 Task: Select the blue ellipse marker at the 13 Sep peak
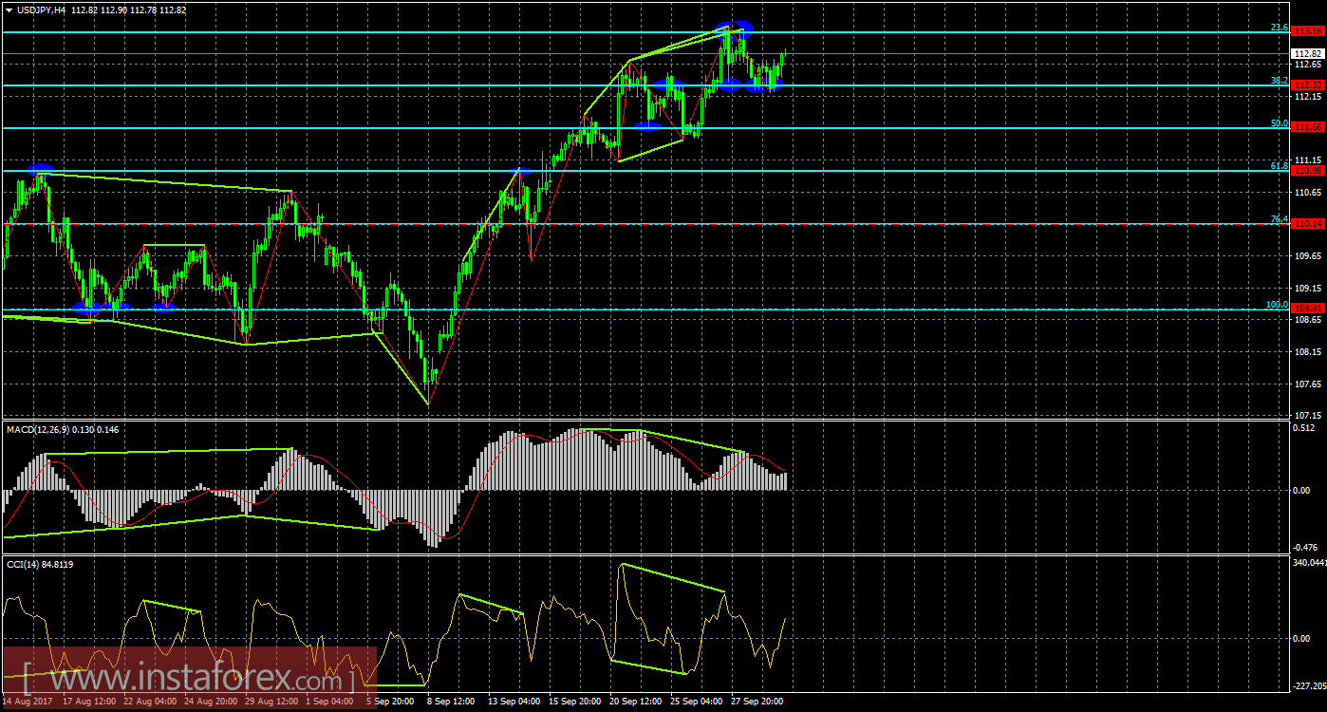[x=518, y=171]
